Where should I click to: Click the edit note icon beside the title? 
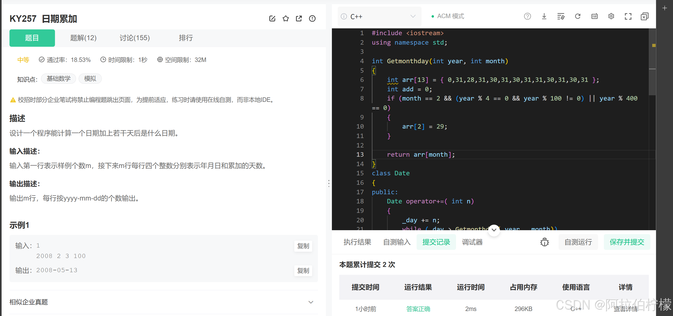(272, 19)
